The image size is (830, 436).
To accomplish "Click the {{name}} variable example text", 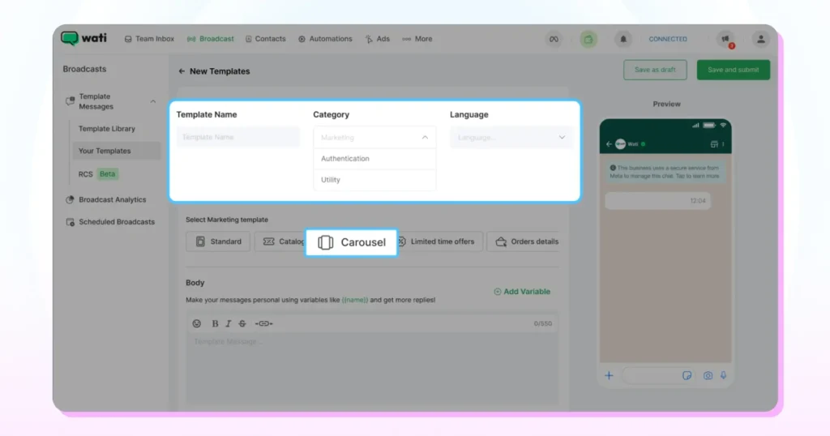I will 355,300.
